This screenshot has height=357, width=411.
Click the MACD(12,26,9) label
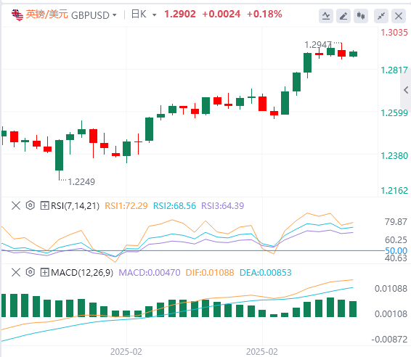pyautogui.click(x=82, y=273)
